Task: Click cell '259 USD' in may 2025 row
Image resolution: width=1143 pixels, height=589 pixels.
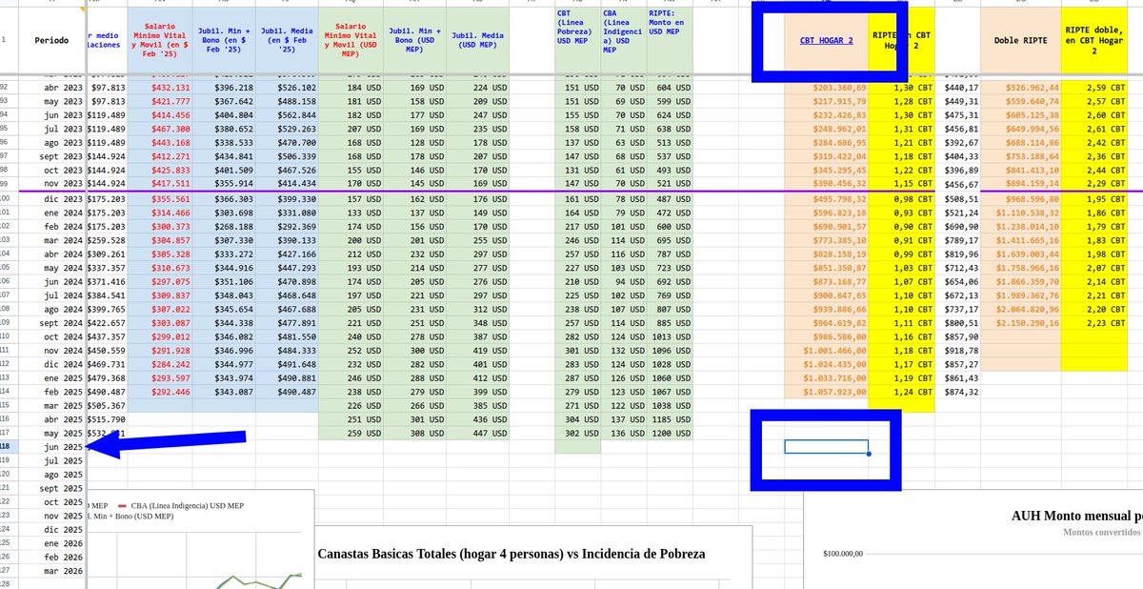Action: 351,433
